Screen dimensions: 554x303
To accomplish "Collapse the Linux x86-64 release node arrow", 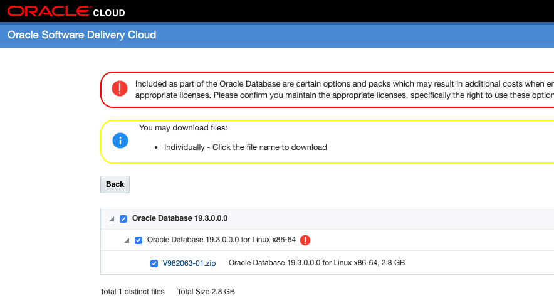I will 127,240.
